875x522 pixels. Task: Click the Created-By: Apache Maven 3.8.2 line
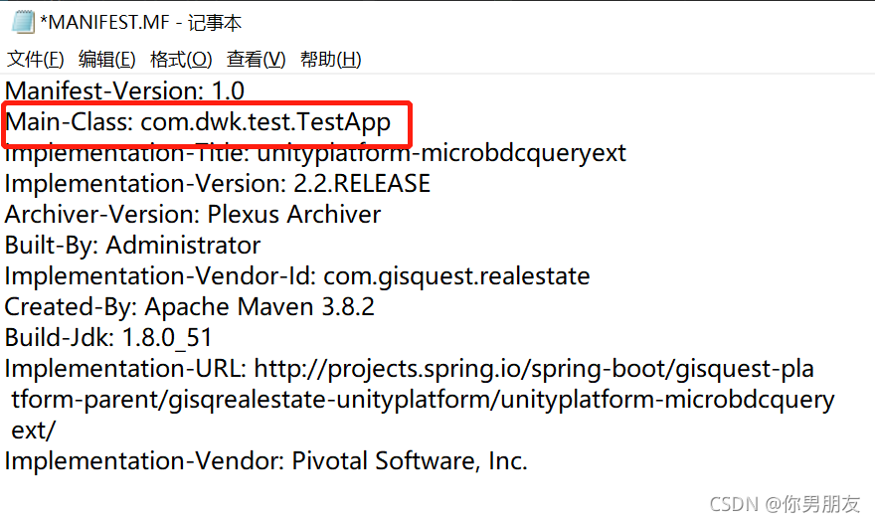[x=189, y=307]
